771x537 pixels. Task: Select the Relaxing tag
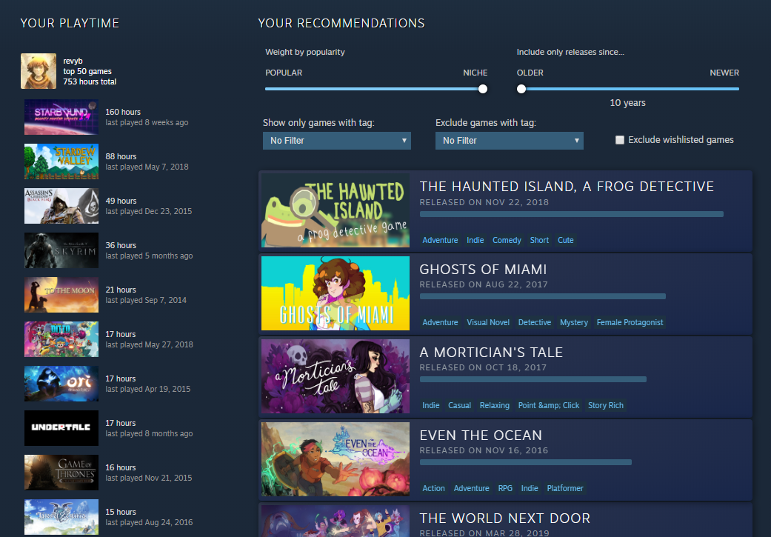(x=494, y=405)
